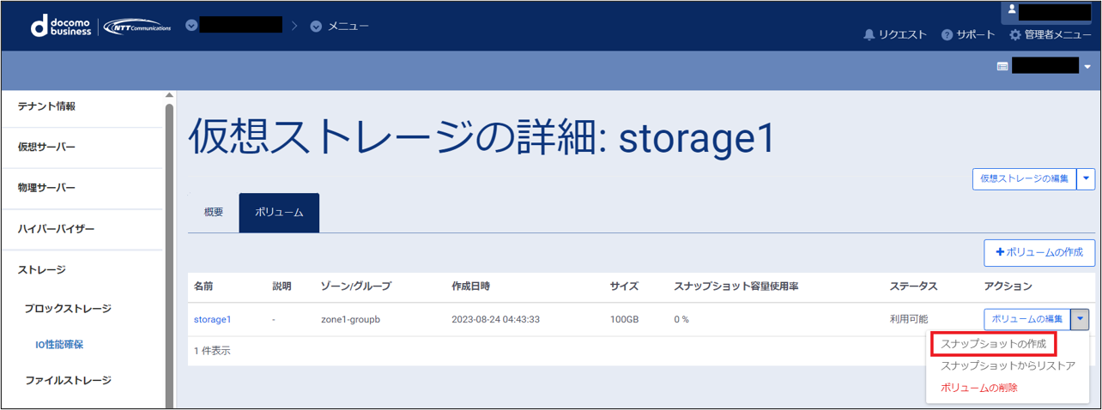Click the tenant card icon
Image resolution: width=1102 pixels, height=410 pixels.
(x=1002, y=66)
